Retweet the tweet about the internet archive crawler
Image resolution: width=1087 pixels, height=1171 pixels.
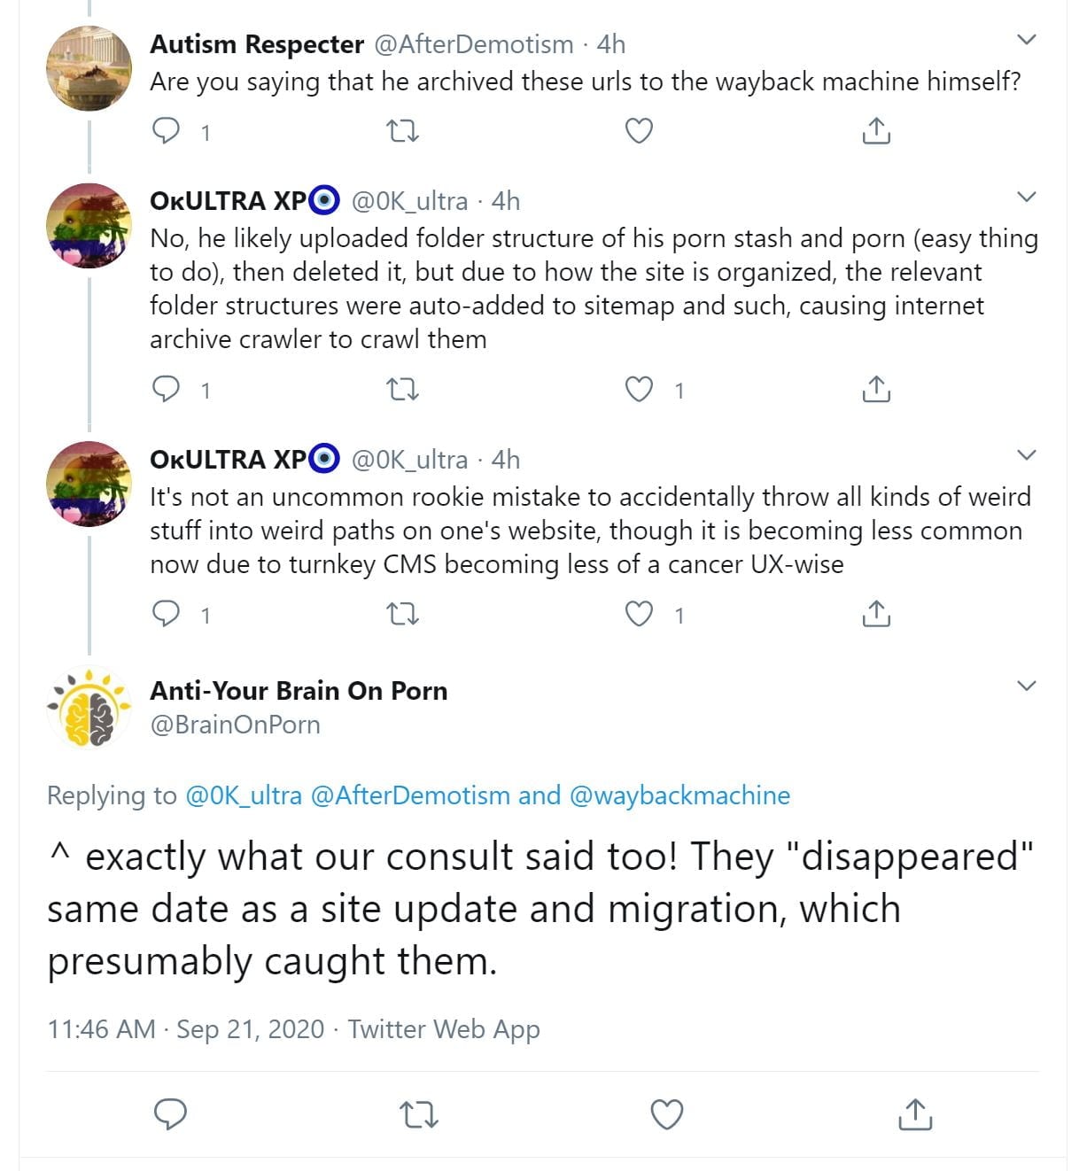pos(403,390)
